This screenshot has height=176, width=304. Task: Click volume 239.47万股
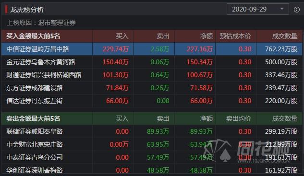[281, 88]
